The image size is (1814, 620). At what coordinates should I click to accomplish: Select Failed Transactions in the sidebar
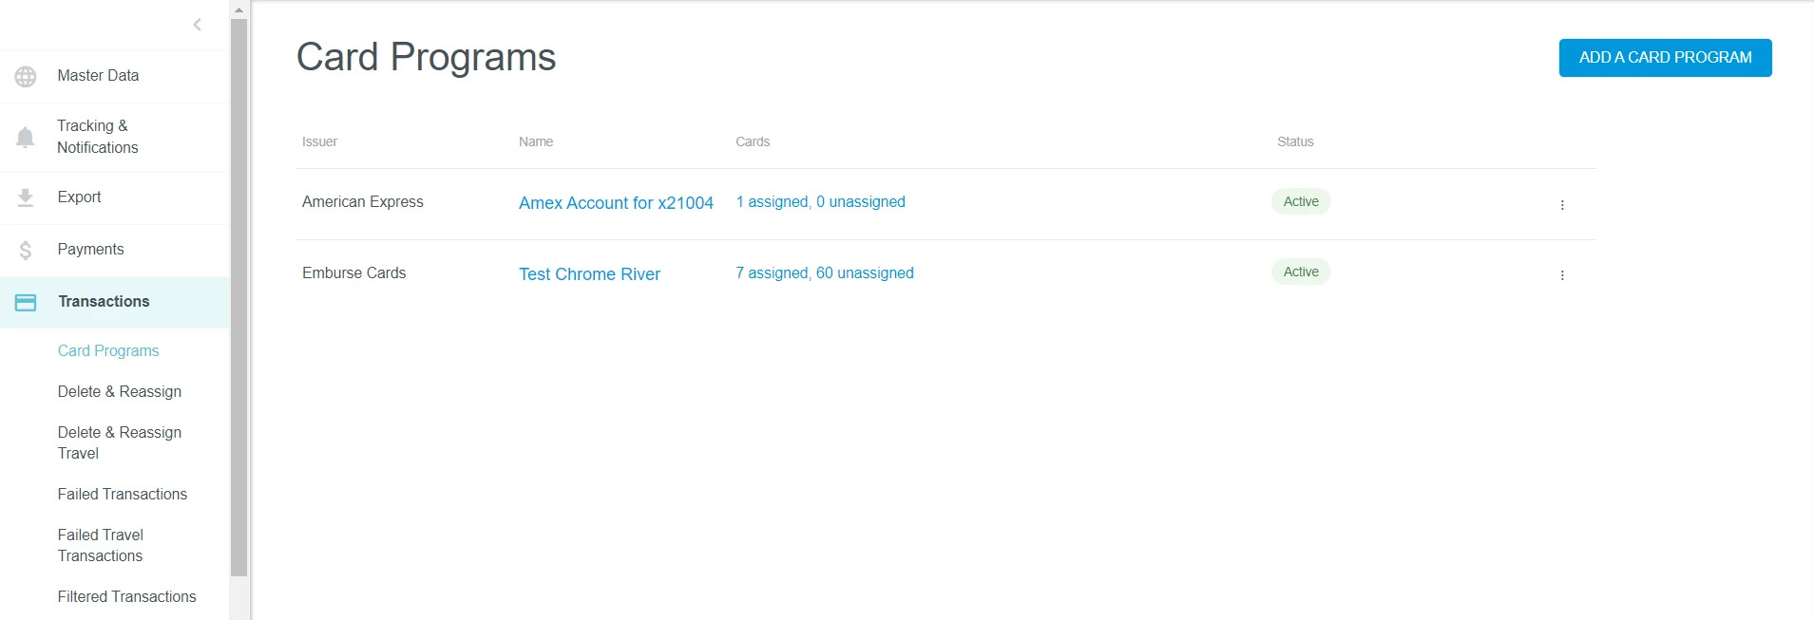pyautogui.click(x=122, y=494)
